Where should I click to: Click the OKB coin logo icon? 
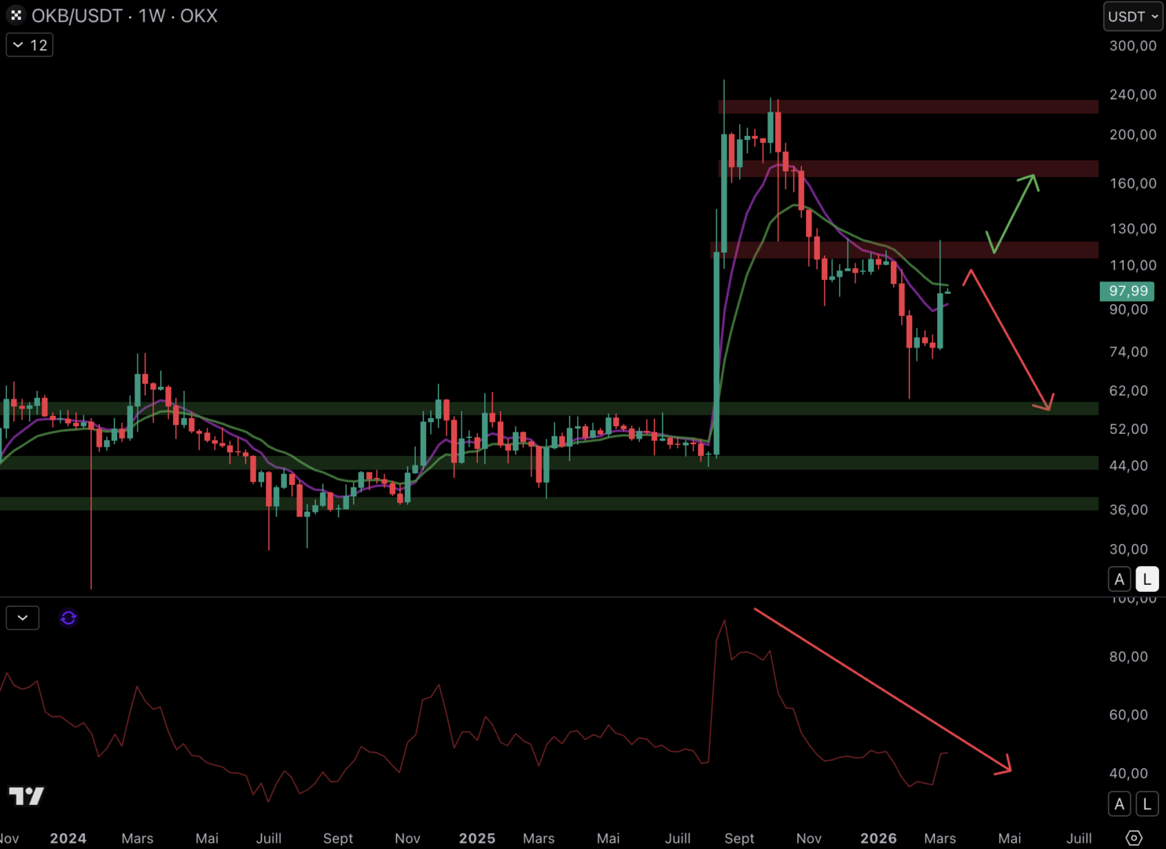pos(16,16)
